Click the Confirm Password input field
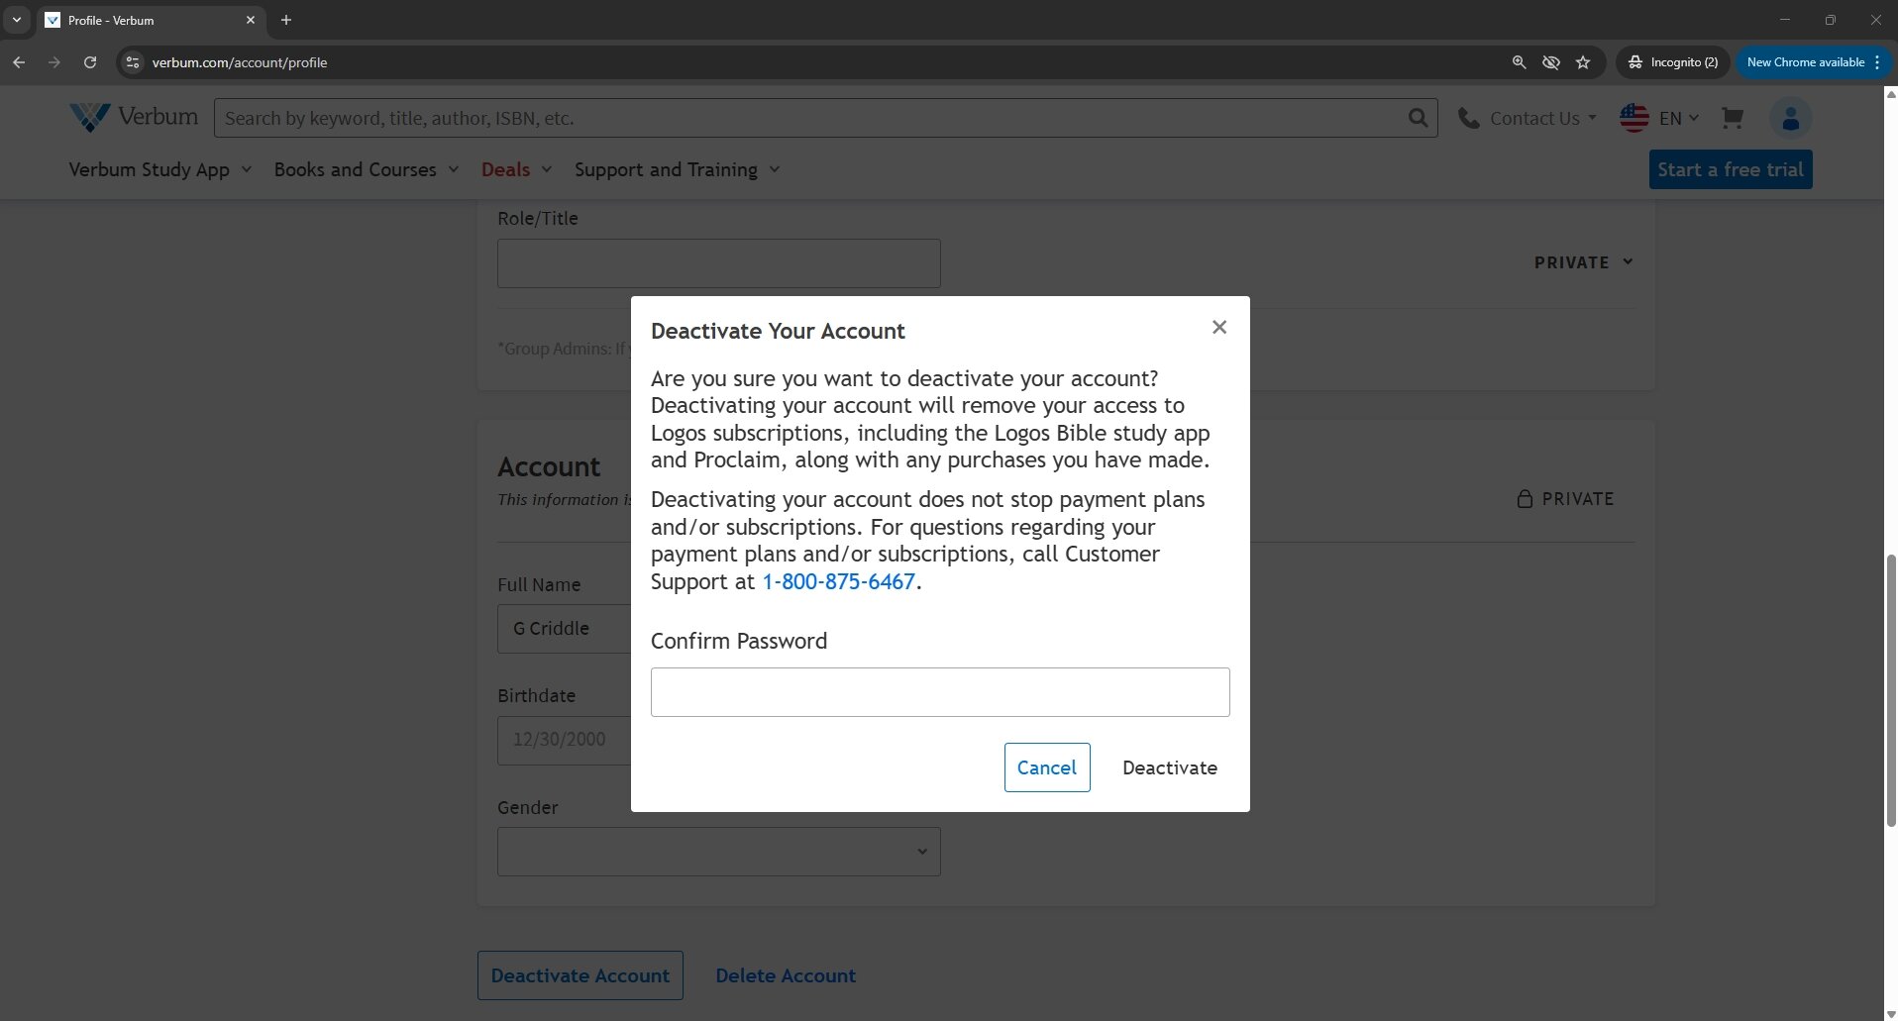Viewport: 1898px width, 1021px height. click(x=940, y=692)
